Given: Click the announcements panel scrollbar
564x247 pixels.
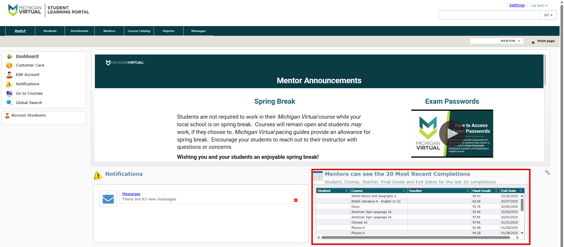Looking at the screenshot, I should click(545, 70).
